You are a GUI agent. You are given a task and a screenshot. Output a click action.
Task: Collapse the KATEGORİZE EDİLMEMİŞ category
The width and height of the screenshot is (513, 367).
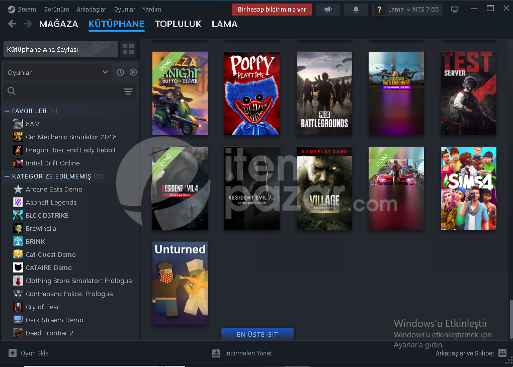click(7, 176)
